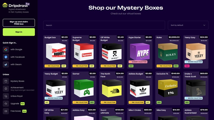
Task: Click Sign up and claim FREE box
Action: click(x=19, y=23)
